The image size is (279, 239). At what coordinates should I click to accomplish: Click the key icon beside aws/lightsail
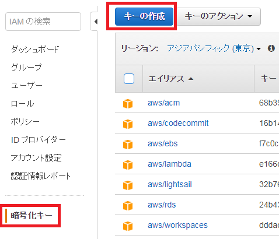click(x=128, y=185)
